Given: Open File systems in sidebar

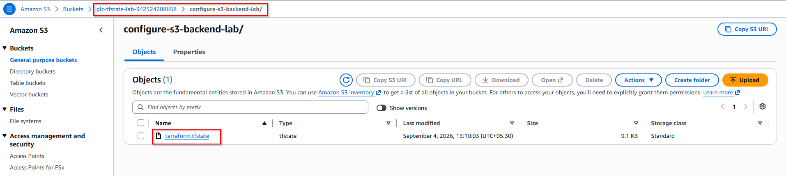Looking at the screenshot, I should [25, 121].
